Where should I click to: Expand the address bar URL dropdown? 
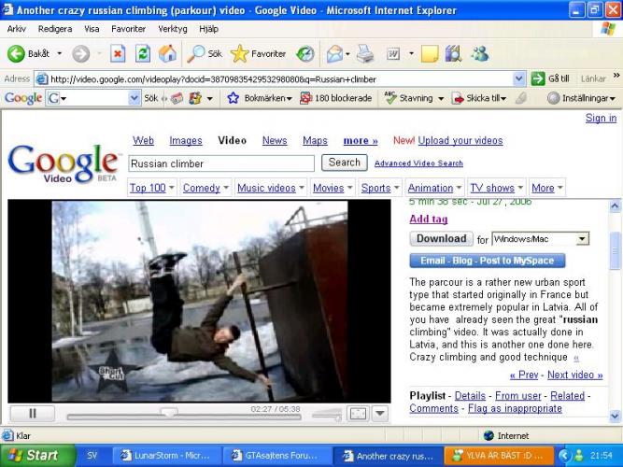pyautogui.click(x=520, y=79)
